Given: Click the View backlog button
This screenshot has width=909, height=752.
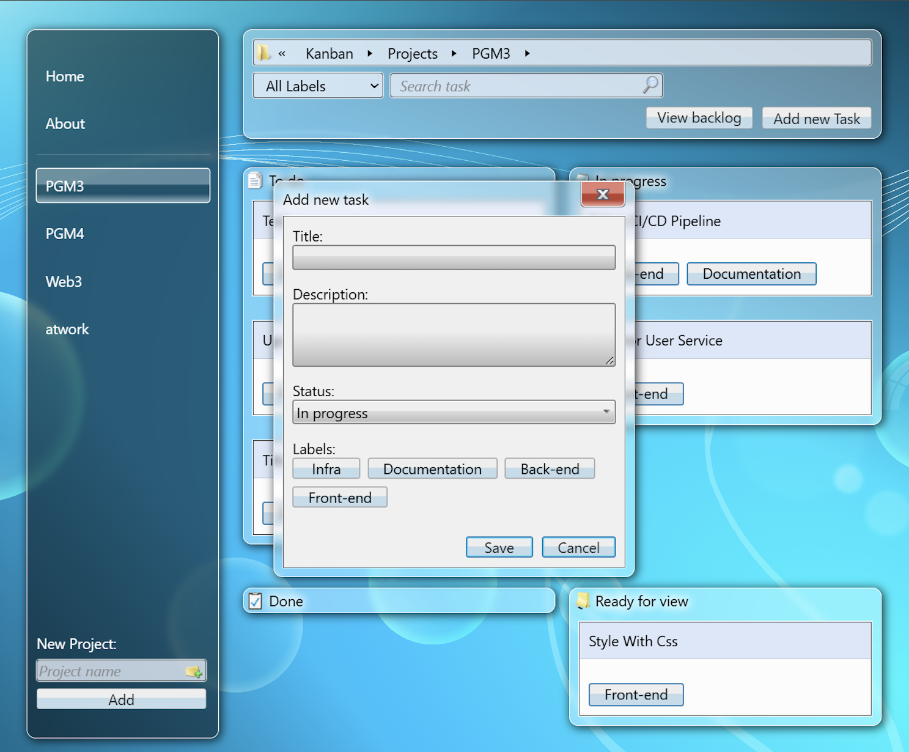Looking at the screenshot, I should pyautogui.click(x=699, y=117).
